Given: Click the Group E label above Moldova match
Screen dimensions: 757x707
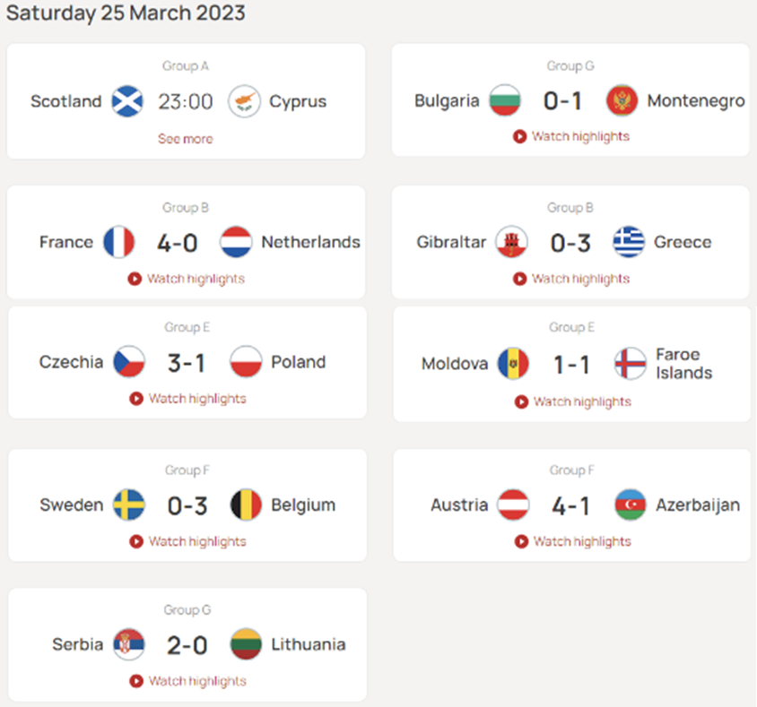Looking at the screenshot, I should pyautogui.click(x=571, y=327).
